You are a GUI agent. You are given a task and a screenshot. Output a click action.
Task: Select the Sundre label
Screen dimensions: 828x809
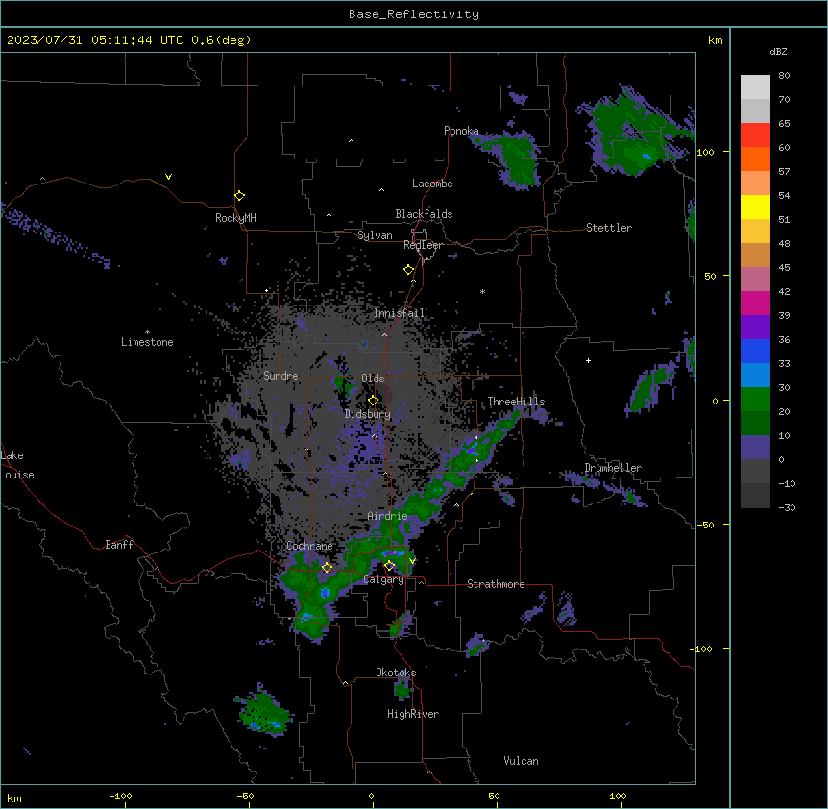[x=280, y=376]
